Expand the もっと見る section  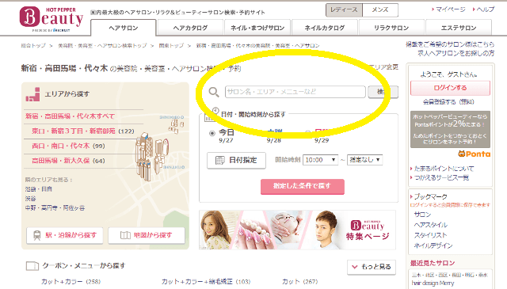[x=372, y=267]
